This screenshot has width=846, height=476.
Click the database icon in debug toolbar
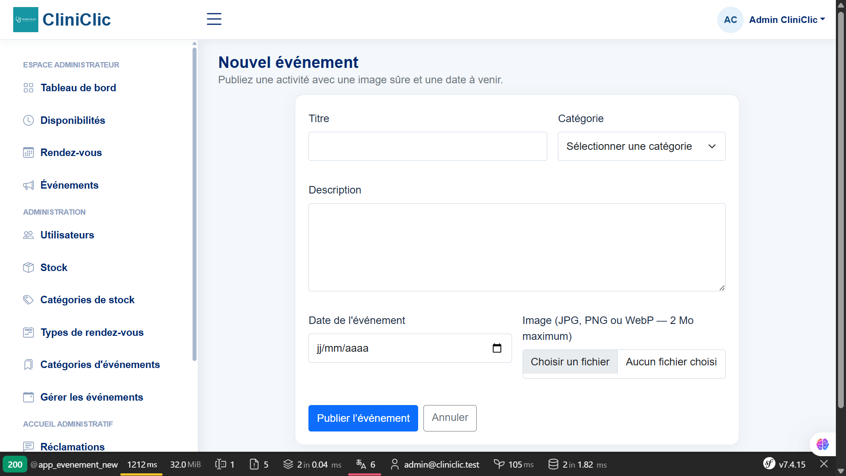point(553,464)
